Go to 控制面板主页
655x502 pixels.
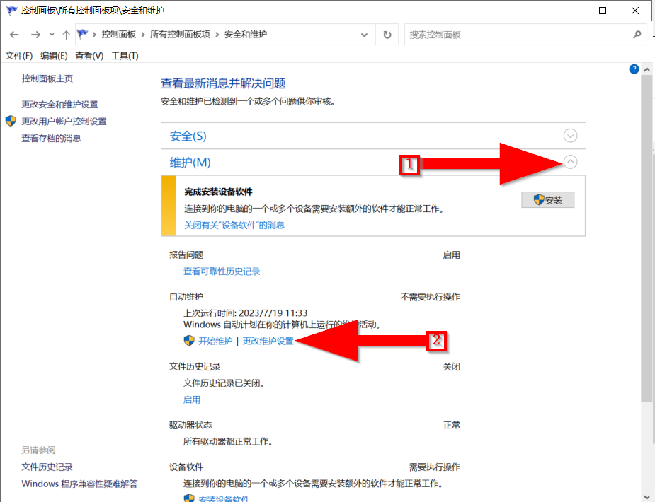[47, 78]
